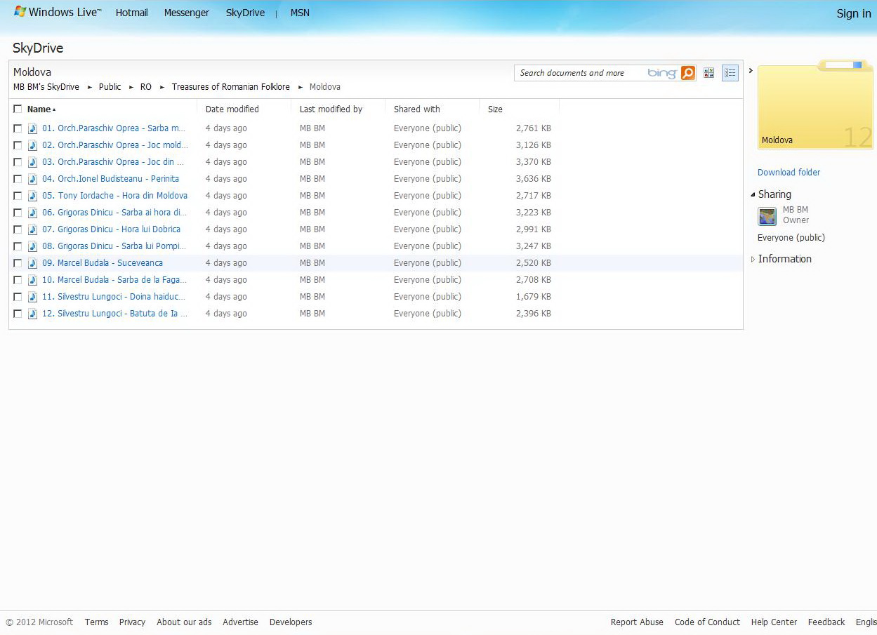
Task: Open Terms footer link
Action: point(97,622)
